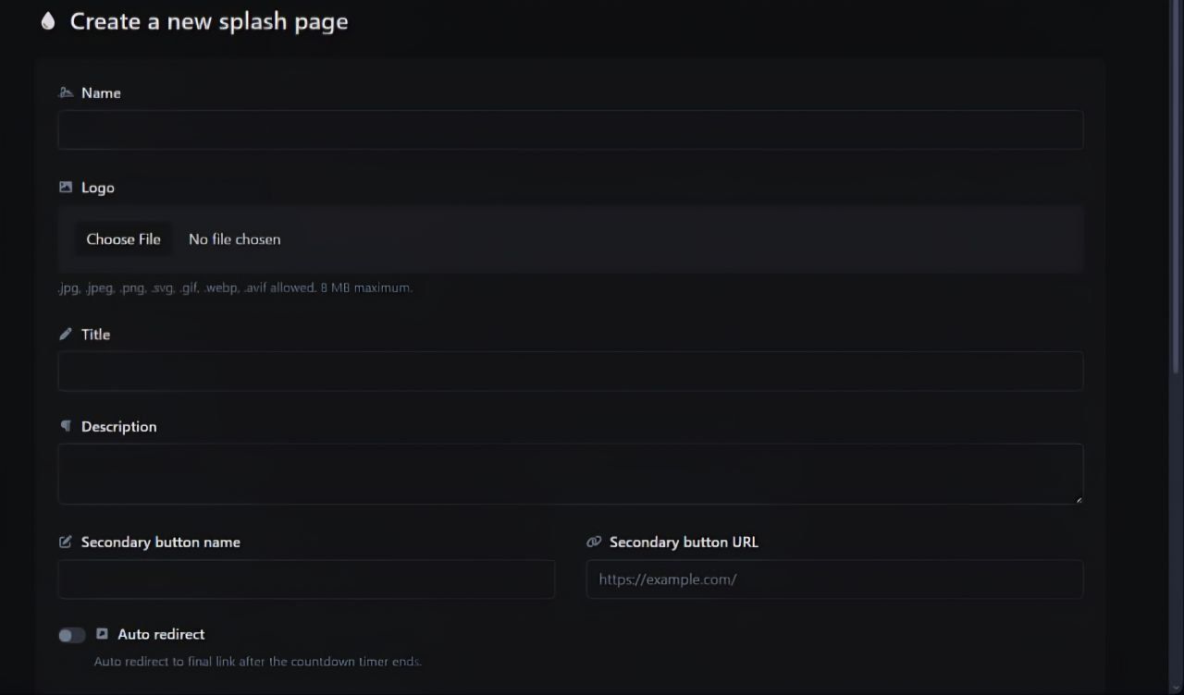1184x695 pixels.
Task: Focus the Name input field
Action: 570,130
